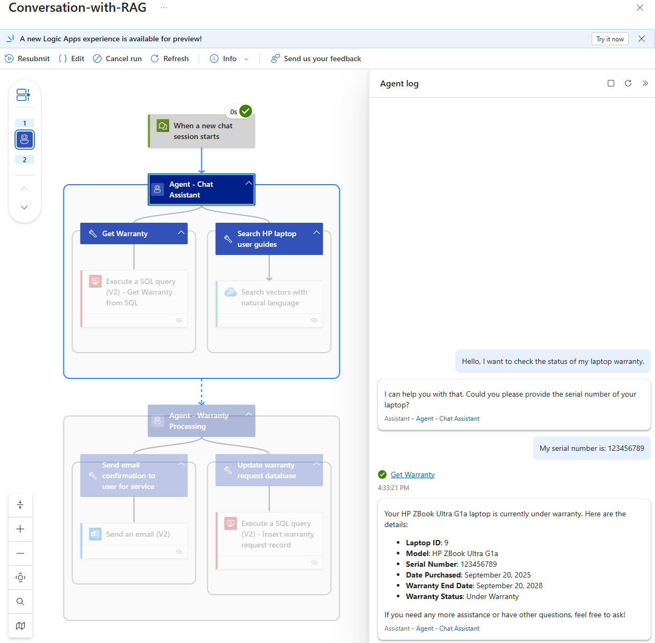Collapse the Get Warranty tool branch
This screenshot has width=655, height=643.
181,232
